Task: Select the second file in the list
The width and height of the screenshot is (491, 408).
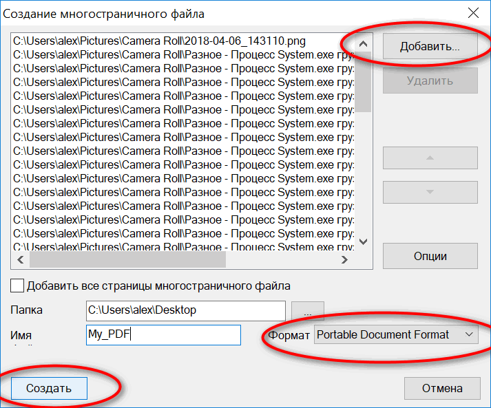Action: 182,55
